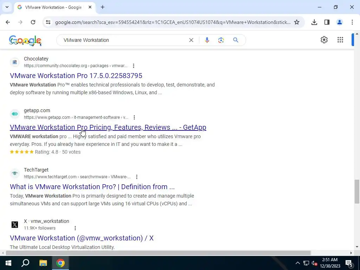Screen dimensions: 360x270
Task: Open GetApp VMware Workstation Pro Pricing result
Action: (x=108, y=127)
